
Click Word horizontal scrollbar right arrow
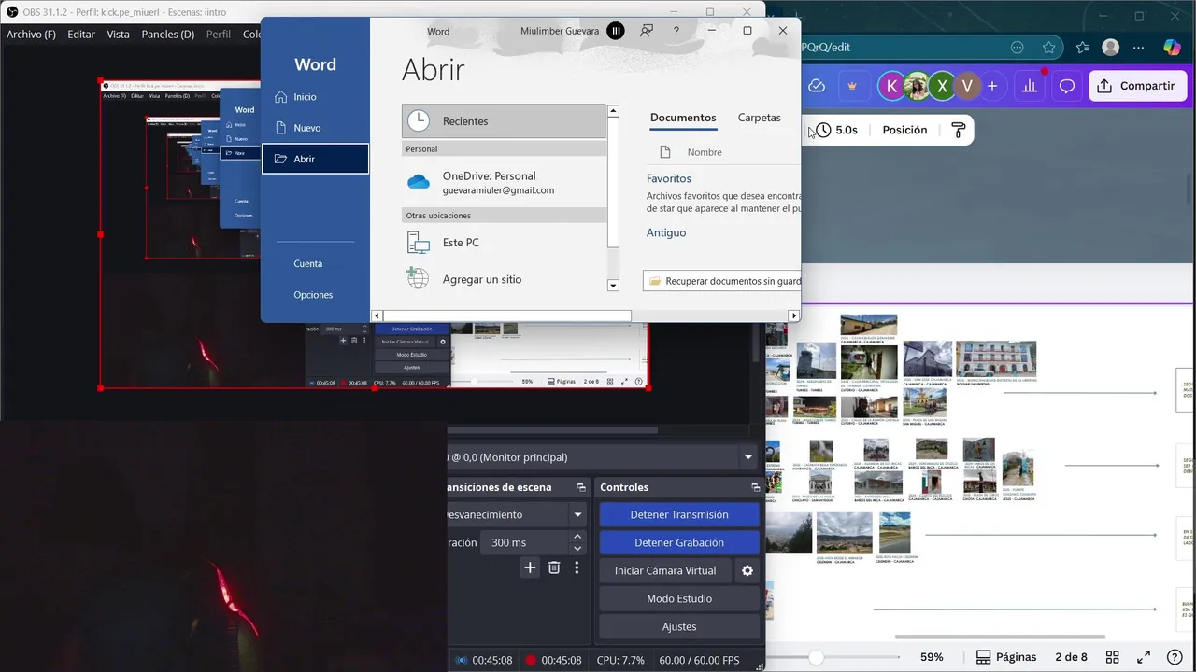click(794, 315)
